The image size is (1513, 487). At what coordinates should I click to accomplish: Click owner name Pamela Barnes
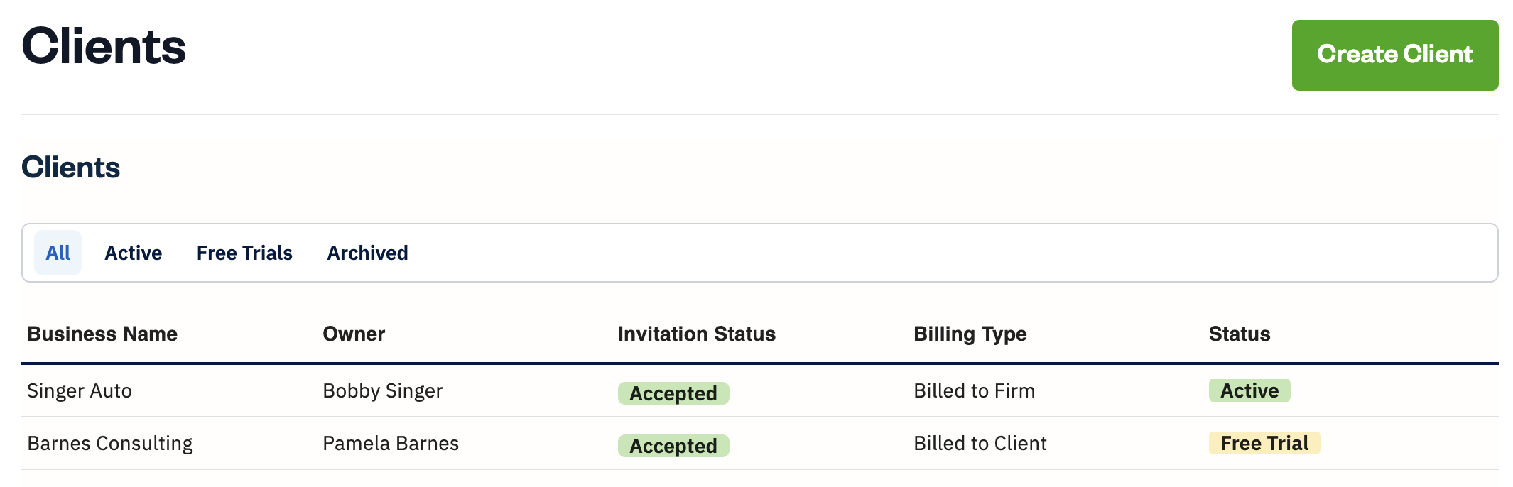pyautogui.click(x=391, y=444)
